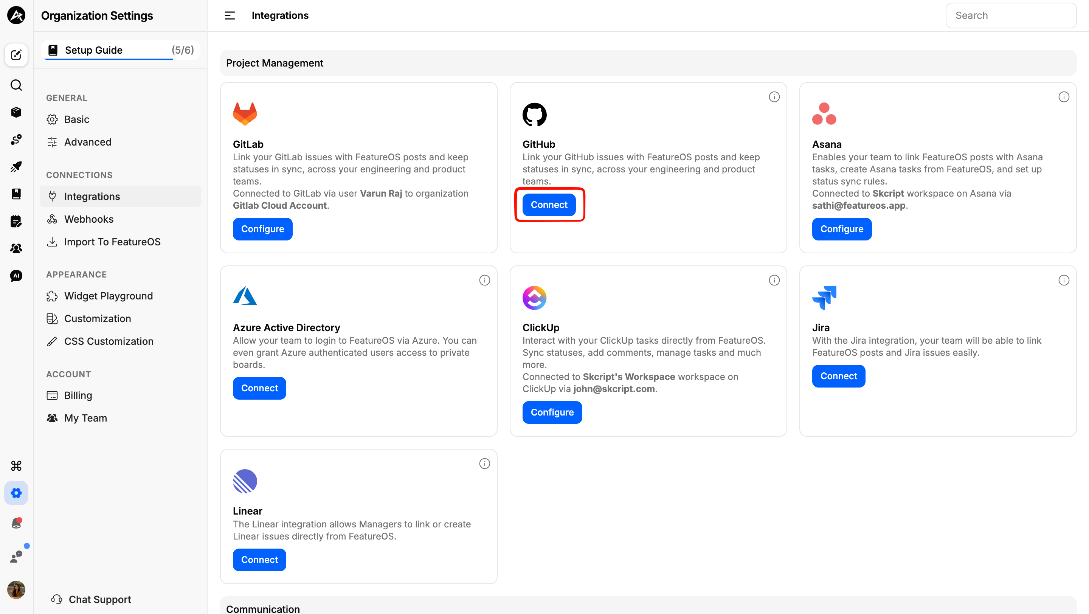
Task: Connect the GitHub integration
Action: tap(549, 205)
